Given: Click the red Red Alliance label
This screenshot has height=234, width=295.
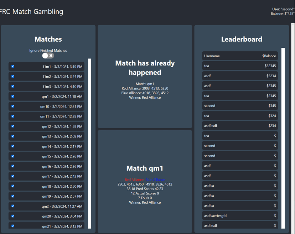Looking at the screenshot, I should 134,180.
